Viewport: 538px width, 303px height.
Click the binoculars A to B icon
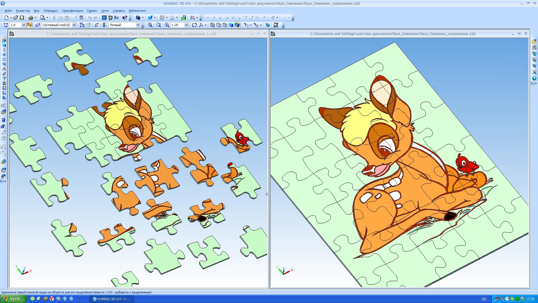coord(534,48)
